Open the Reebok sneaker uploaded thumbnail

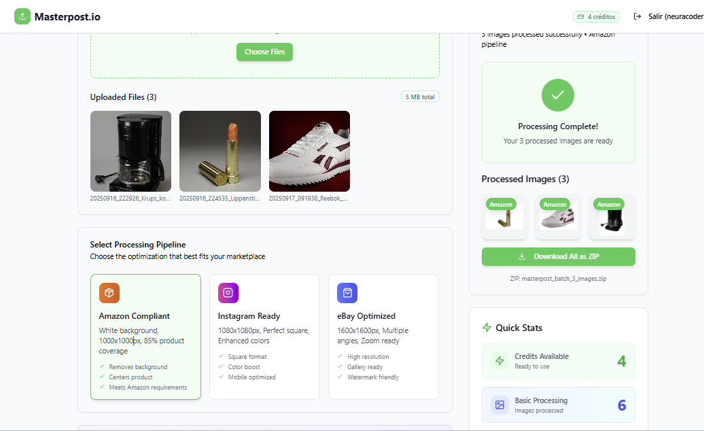309,151
